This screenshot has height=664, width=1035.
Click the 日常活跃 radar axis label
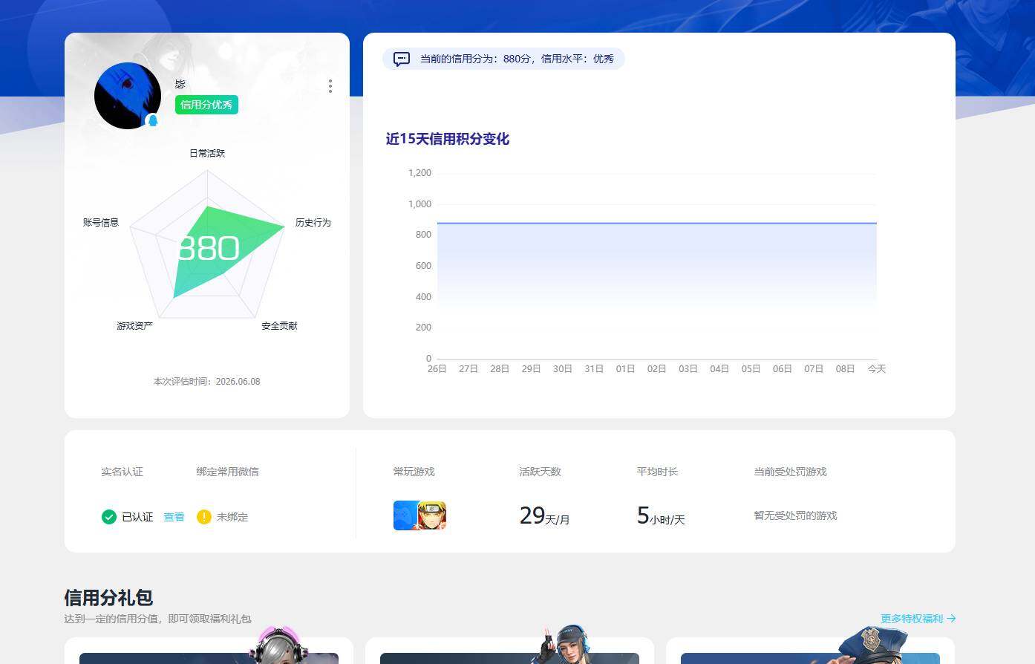point(207,153)
